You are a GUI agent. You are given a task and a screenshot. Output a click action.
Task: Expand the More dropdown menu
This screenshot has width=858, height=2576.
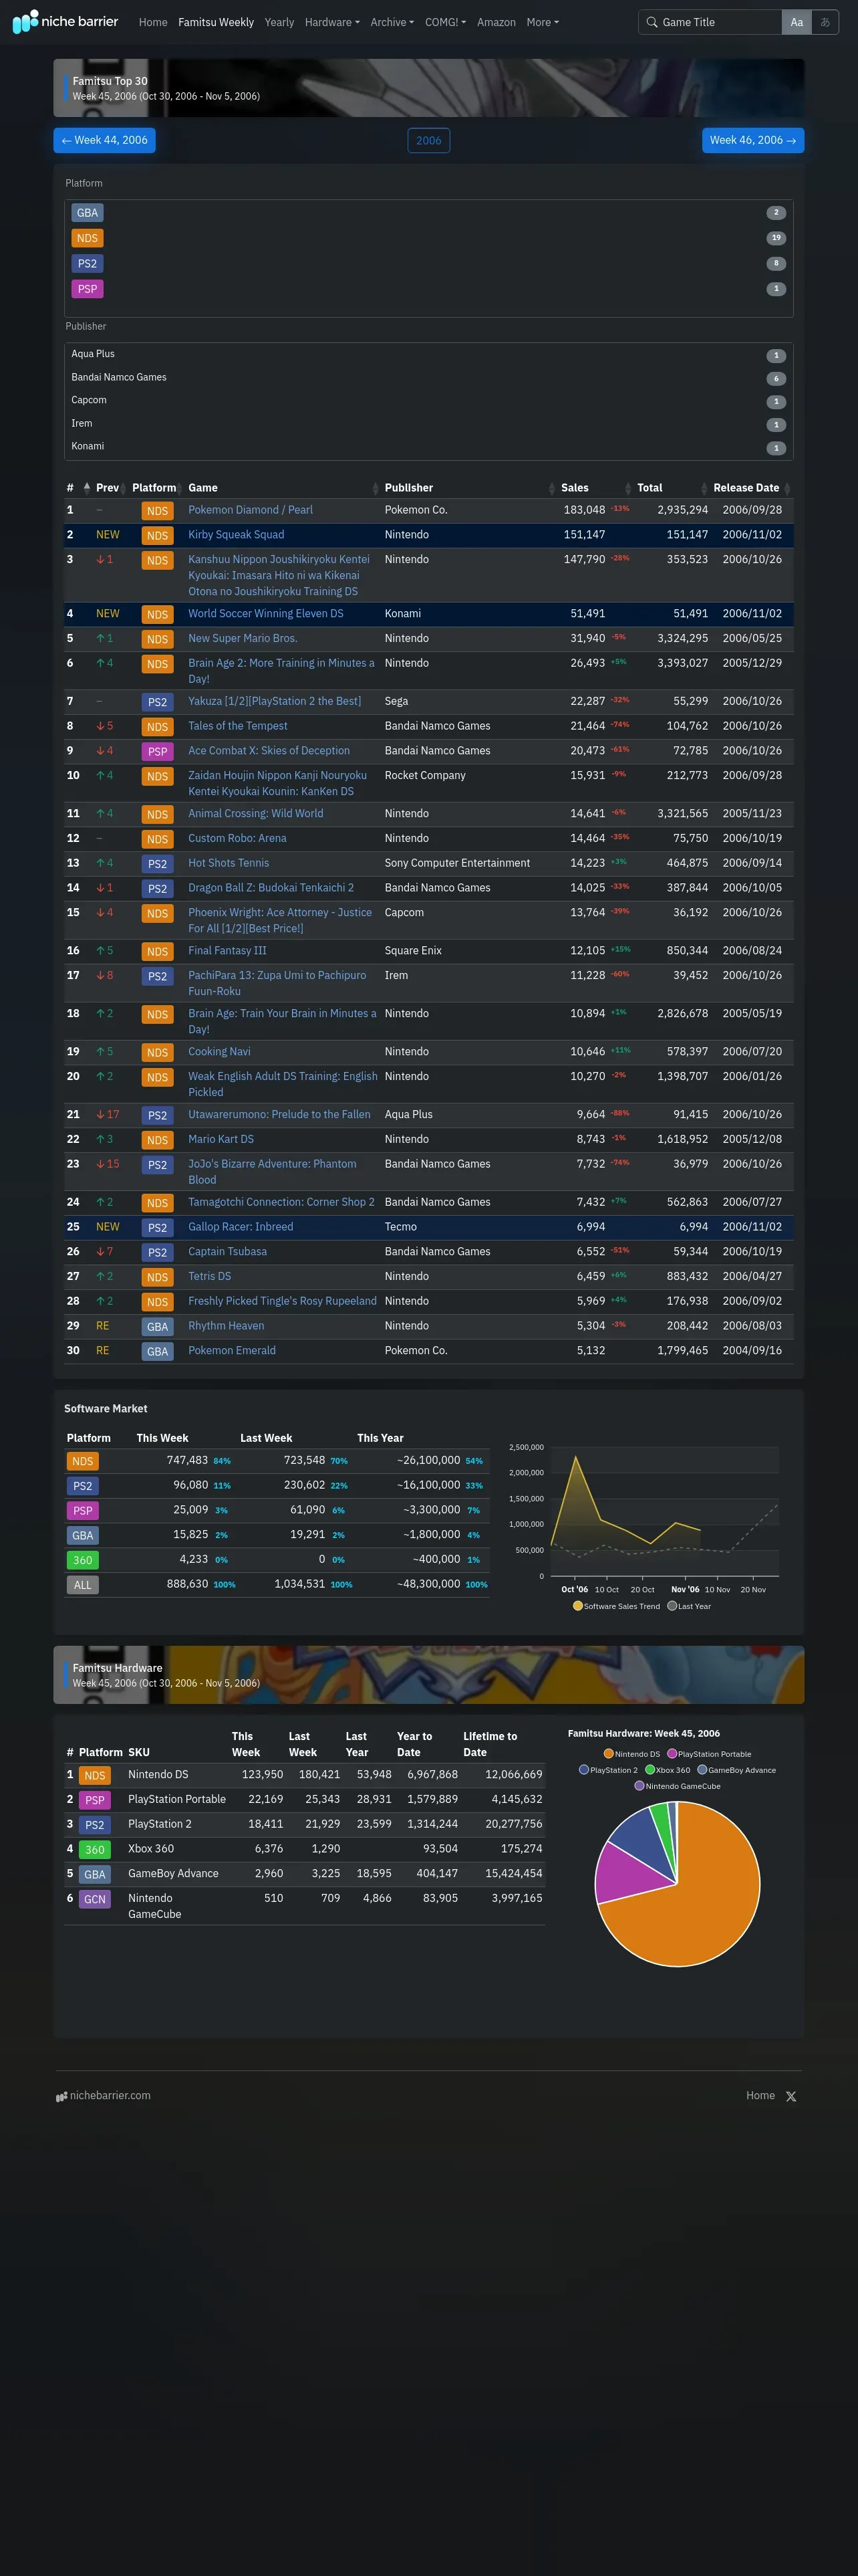click(543, 22)
